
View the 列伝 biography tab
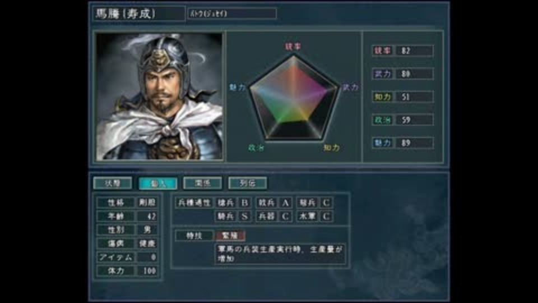point(247,183)
